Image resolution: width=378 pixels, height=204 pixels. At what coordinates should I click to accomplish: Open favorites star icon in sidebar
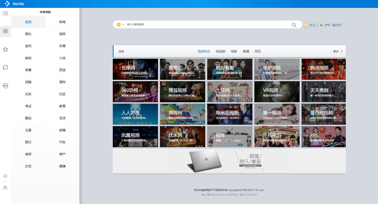point(6,49)
